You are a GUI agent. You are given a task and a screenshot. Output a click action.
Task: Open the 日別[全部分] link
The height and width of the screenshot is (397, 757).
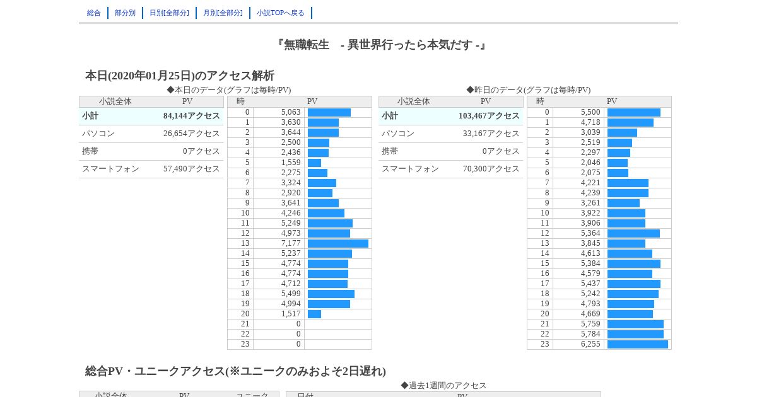(169, 13)
